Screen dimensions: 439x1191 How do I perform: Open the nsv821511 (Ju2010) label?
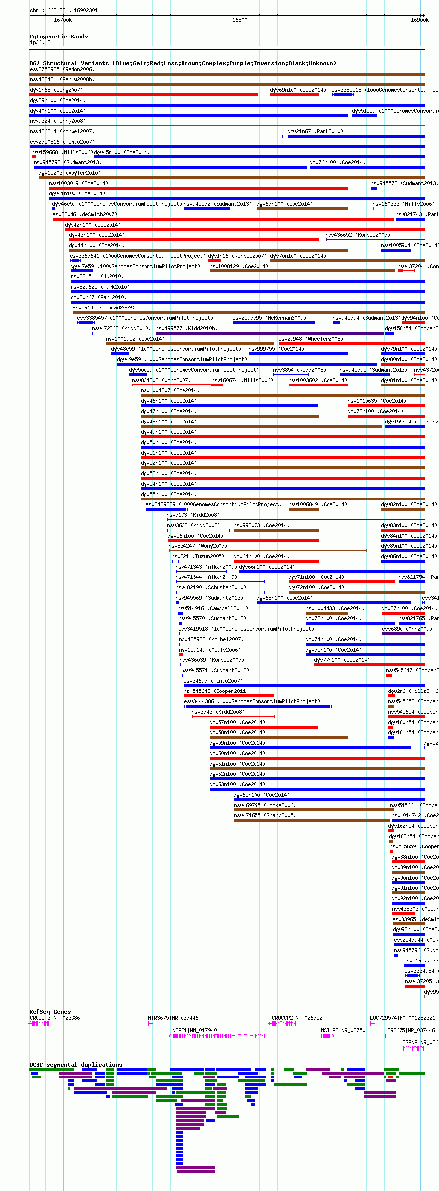pos(97,276)
